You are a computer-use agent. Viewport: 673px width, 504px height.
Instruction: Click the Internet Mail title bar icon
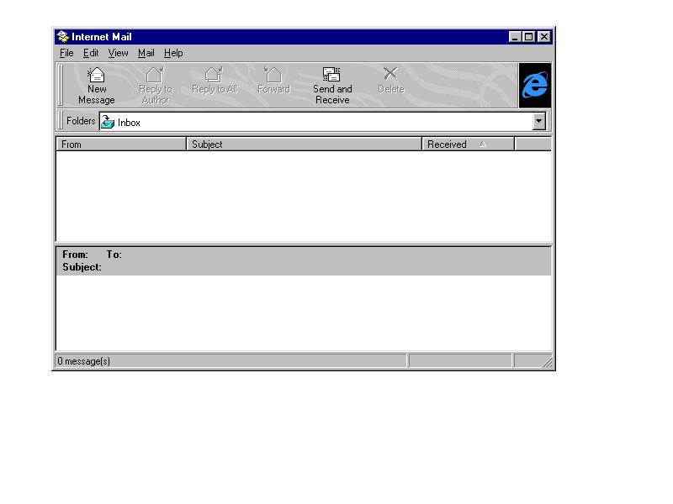(62, 37)
